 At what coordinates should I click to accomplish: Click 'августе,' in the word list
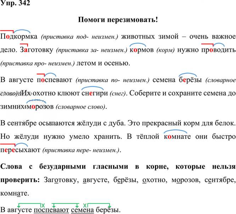pyautogui.click(x=96, y=180)
